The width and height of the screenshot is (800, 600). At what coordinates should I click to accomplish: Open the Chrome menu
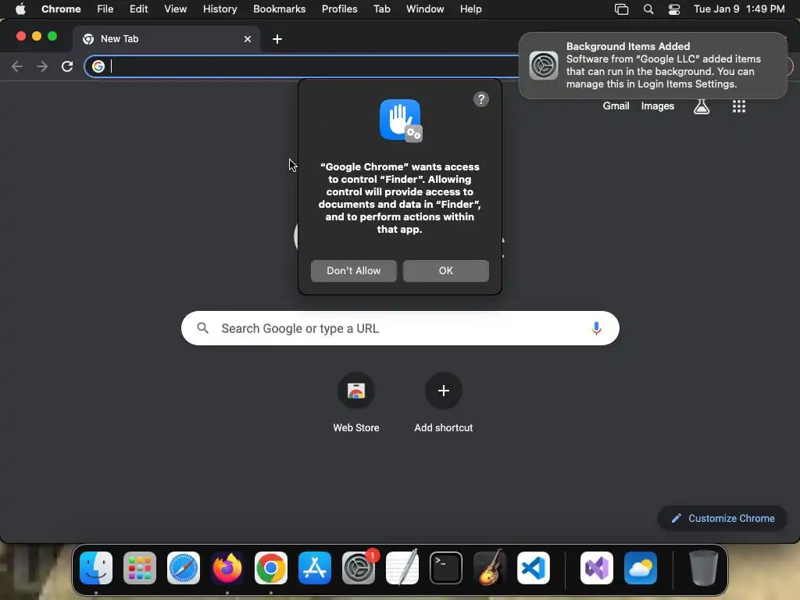point(61,9)
